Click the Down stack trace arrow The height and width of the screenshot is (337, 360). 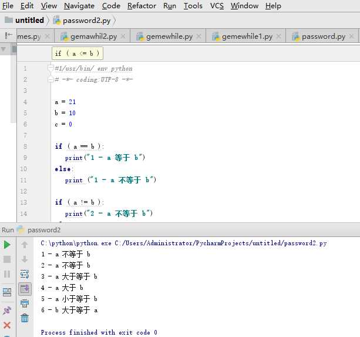(25, 259)
